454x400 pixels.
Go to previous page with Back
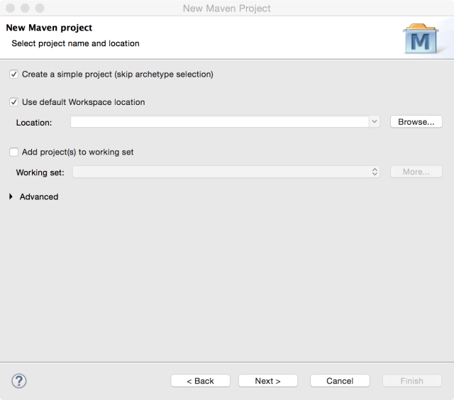[x=200, y=381]
